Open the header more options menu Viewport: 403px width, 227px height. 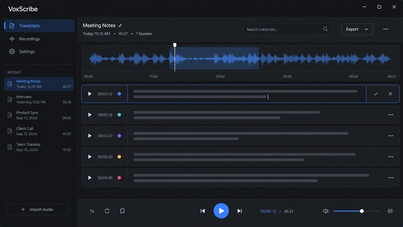point(386,29)
